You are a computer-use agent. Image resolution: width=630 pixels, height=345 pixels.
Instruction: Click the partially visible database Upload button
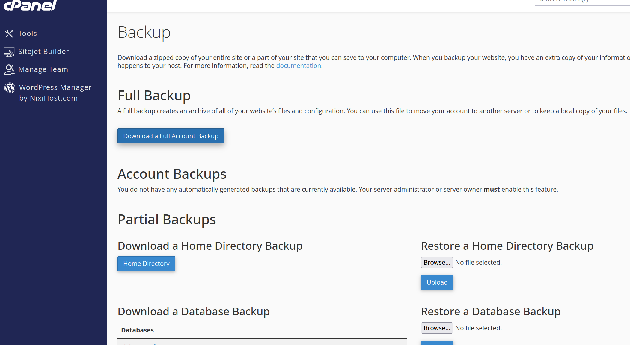pyautogui.click(x=437, y=343)
